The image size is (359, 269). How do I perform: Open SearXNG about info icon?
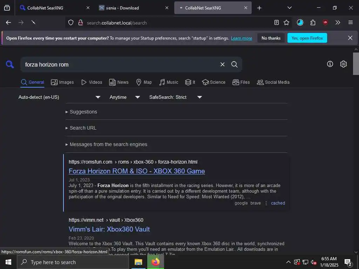pos(330,64)
